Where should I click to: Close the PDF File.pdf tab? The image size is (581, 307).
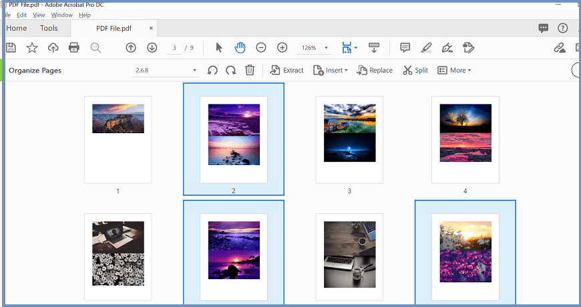151,29
